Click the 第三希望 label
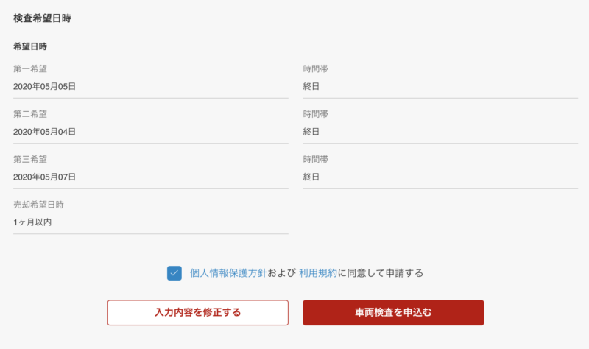The image size is (589, 349). click(30, 159)
